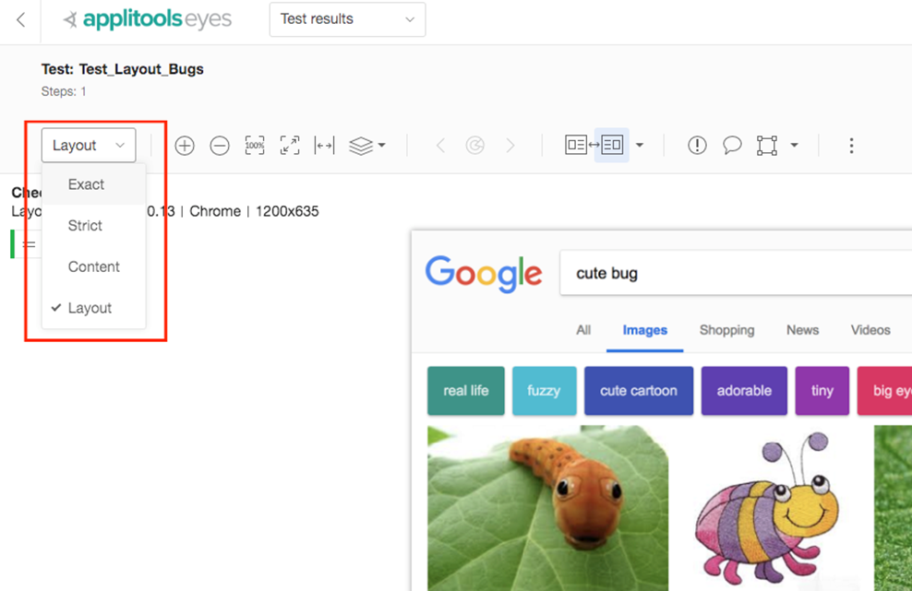This screenshot has width=912, height=591.
Task: Click the comment bubble icon
Action: pyautogui.click(x=732, y=145)
